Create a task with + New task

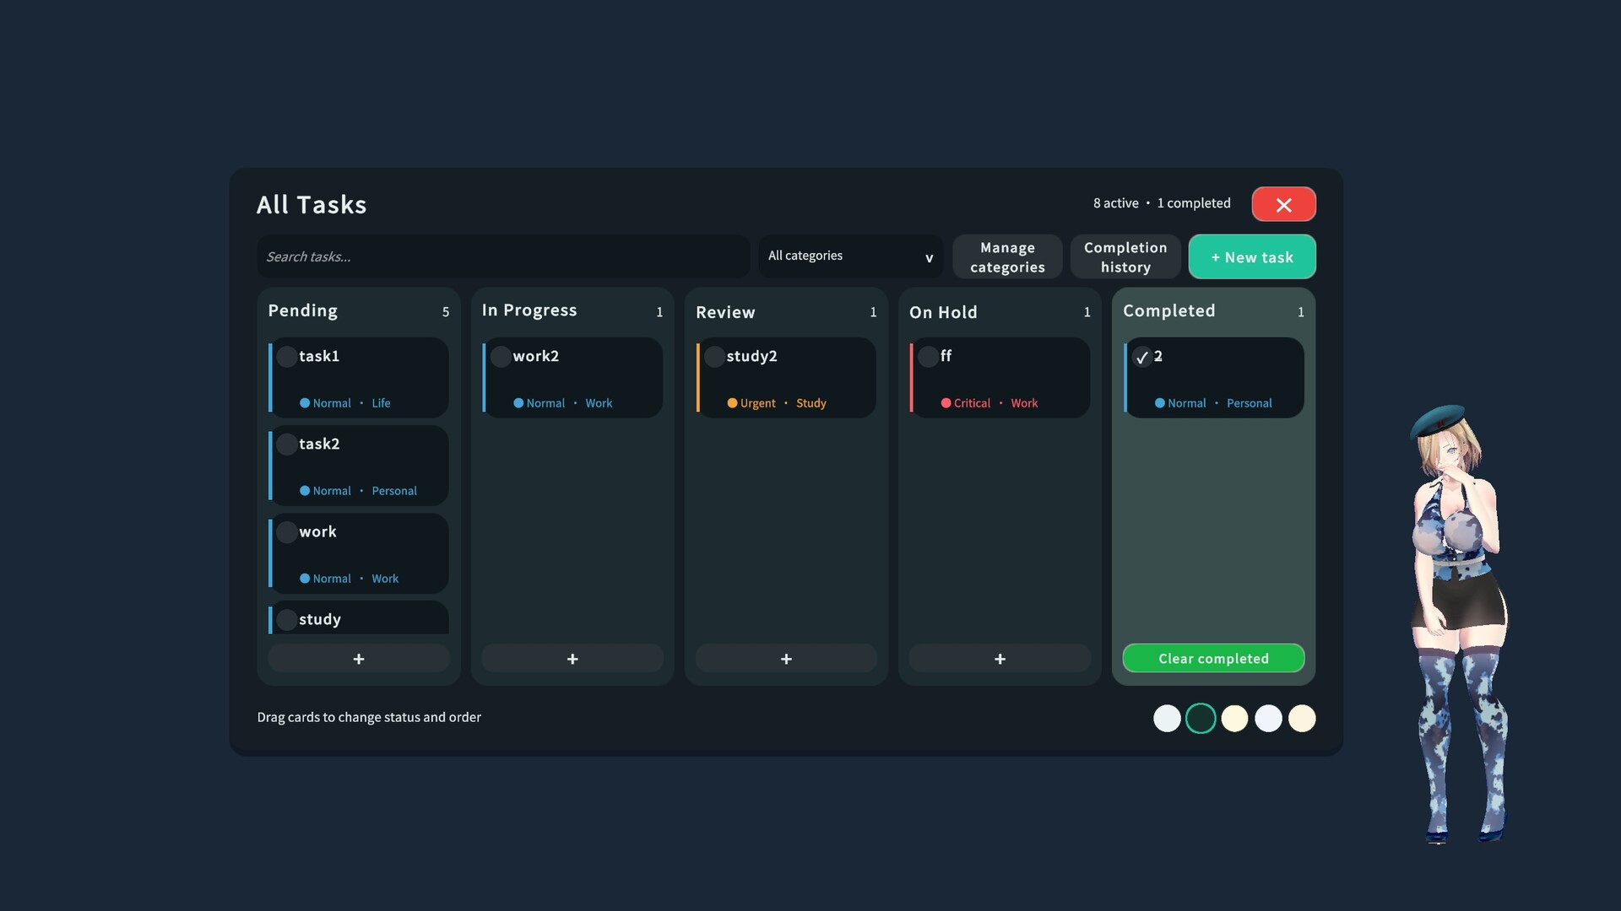(x=1252, y=257)
